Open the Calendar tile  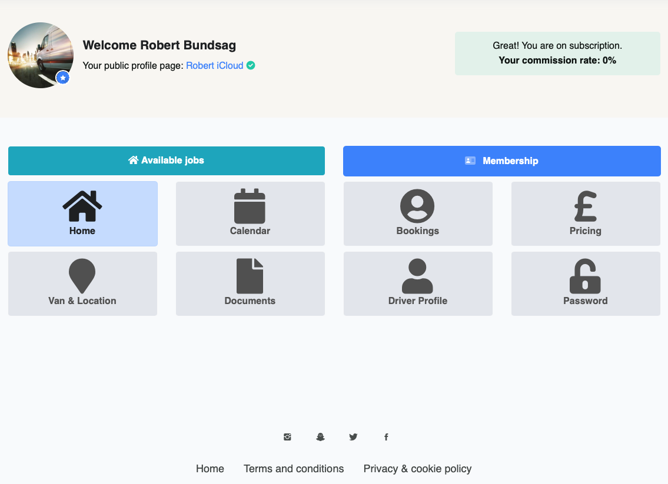(250, 213)
